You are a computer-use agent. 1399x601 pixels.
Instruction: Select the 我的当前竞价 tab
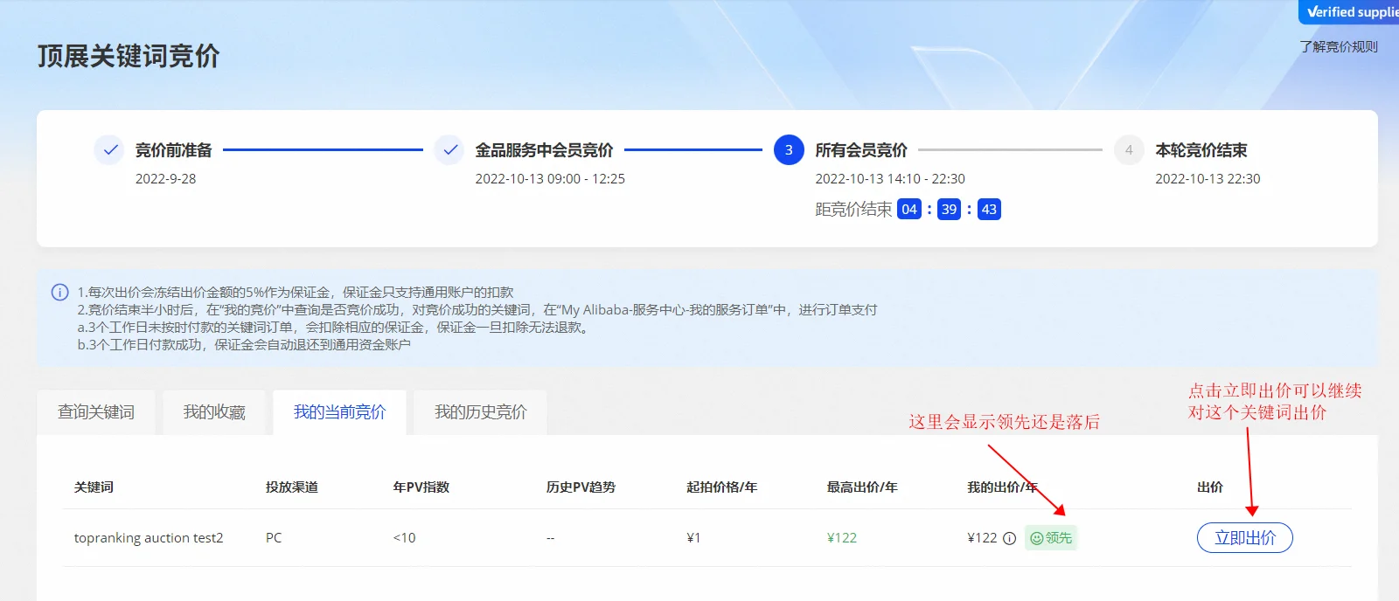coord(339,412)
